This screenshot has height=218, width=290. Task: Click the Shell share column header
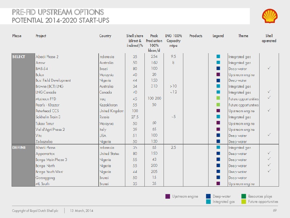134,41
